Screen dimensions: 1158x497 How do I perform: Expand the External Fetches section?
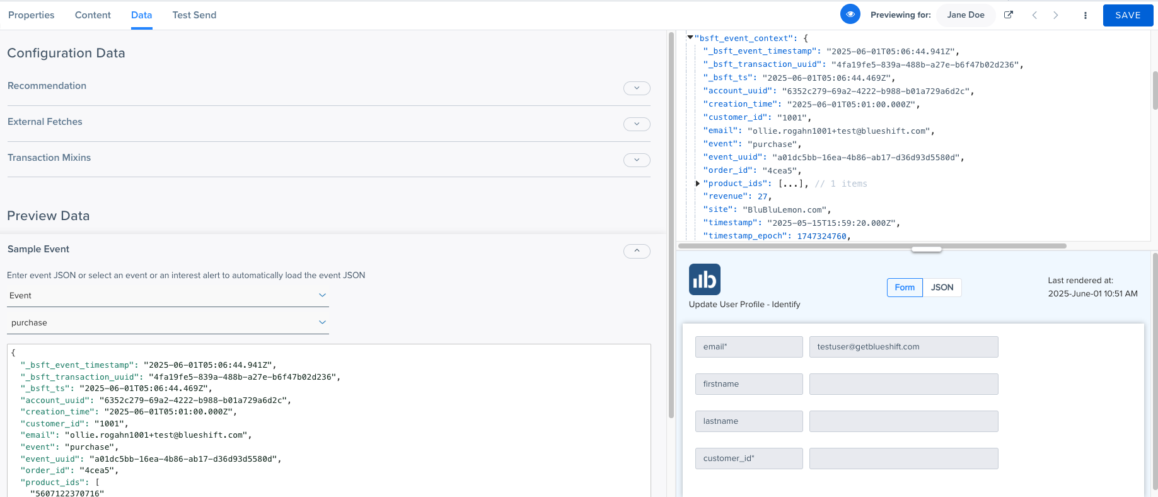637,124
